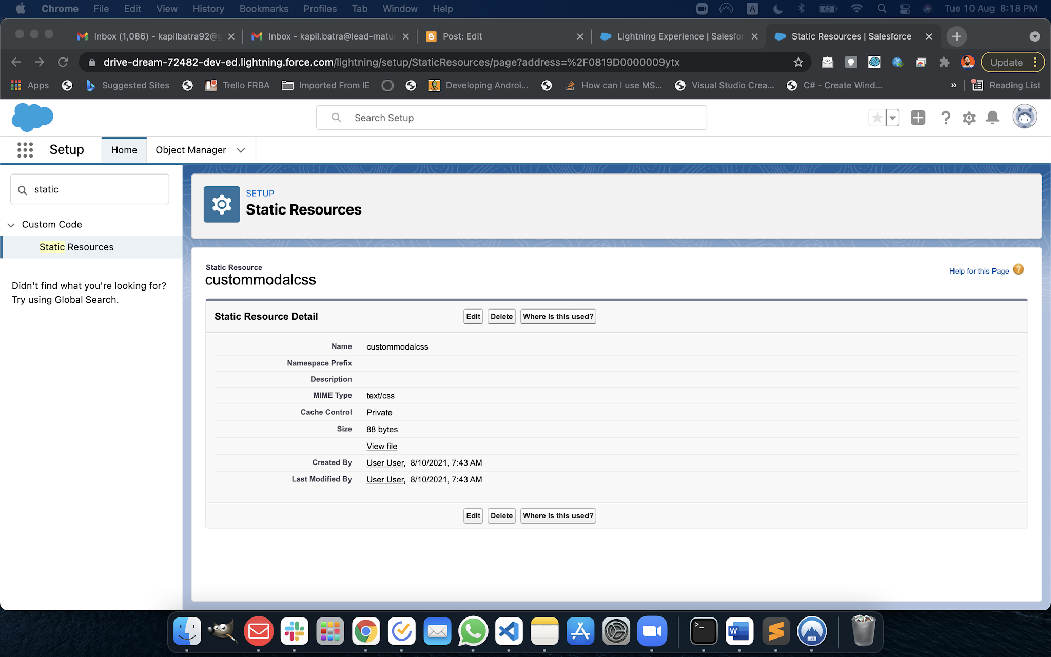Click the Where is this used? button
Screen dimensions: 1051x657
click(x=558, y=316)
